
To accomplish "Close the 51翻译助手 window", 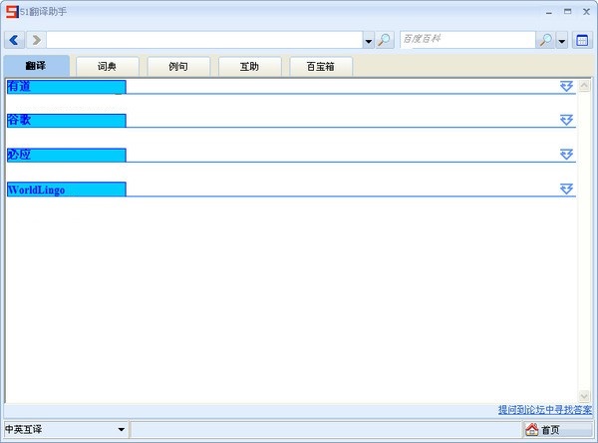I will point(587,12).
